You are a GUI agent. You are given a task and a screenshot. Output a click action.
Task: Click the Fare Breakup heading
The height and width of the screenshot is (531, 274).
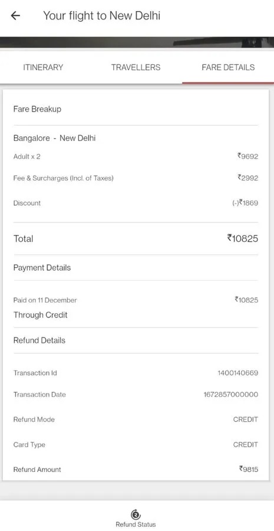[37, 109]
